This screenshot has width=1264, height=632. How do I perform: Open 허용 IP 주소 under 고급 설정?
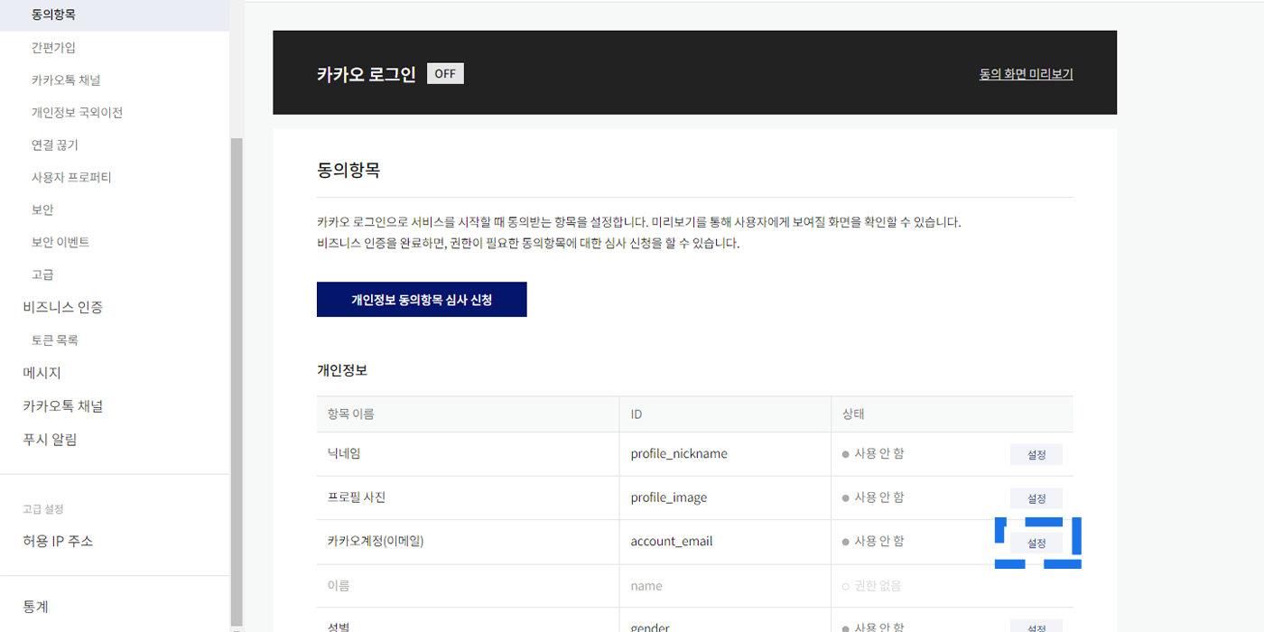58,541
